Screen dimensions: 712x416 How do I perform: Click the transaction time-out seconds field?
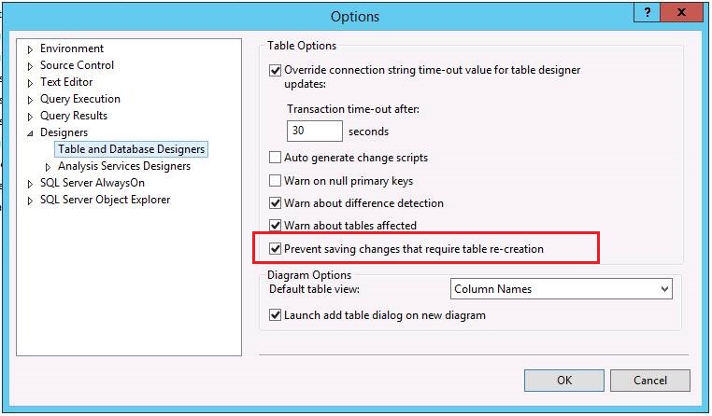pos(314,131)
